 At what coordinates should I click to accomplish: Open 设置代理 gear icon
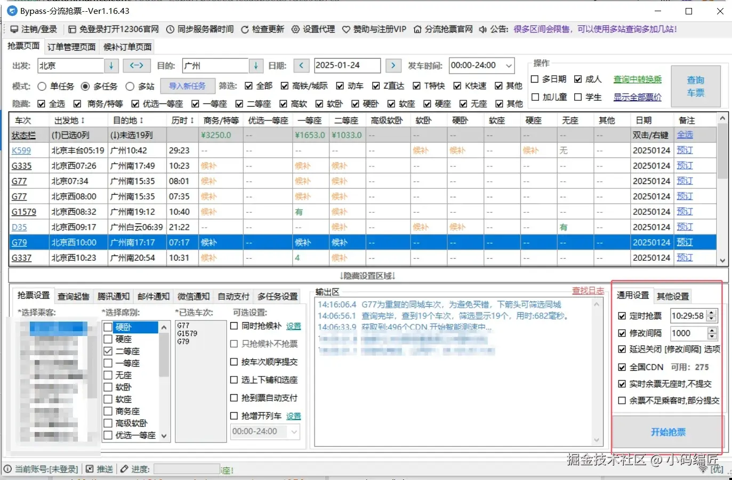pyautogui.click(x=295, y=29)
